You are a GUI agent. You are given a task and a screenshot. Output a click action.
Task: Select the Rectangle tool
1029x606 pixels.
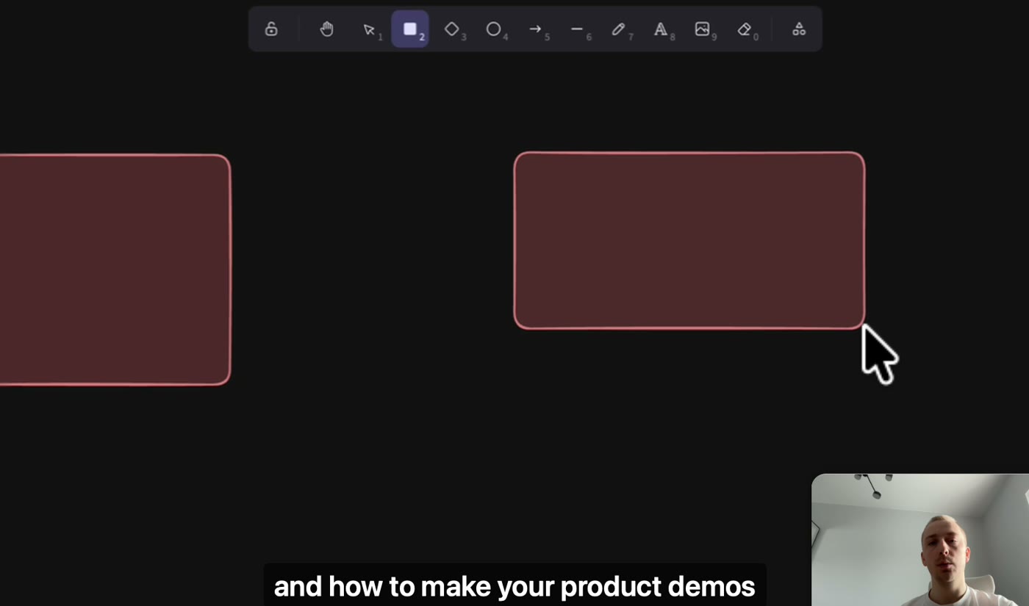coord(410,29)
